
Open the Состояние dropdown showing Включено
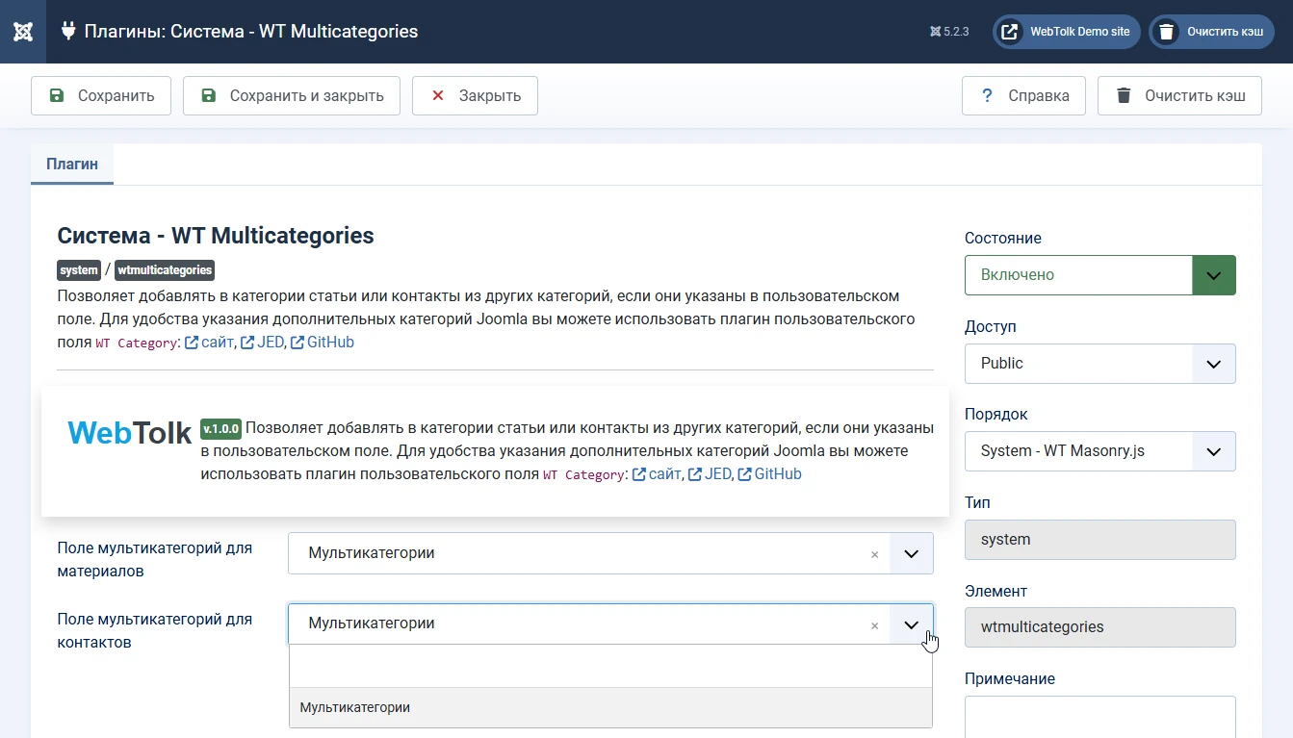[x=1099, y=275]
